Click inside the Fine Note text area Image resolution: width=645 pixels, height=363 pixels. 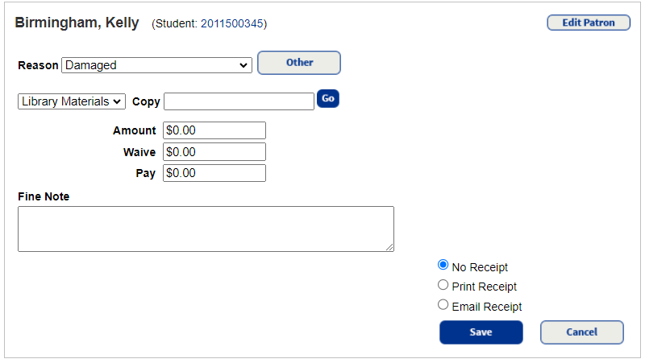206,229
